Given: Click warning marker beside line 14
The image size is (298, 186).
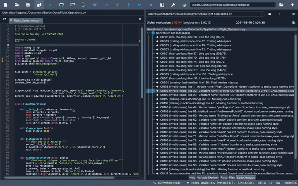Looking at the screenshot, I should point(2,61).
